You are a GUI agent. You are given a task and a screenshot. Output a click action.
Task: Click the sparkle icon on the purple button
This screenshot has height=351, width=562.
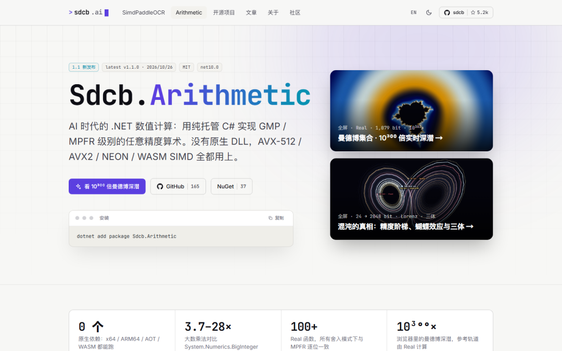(x=78, y=187)
